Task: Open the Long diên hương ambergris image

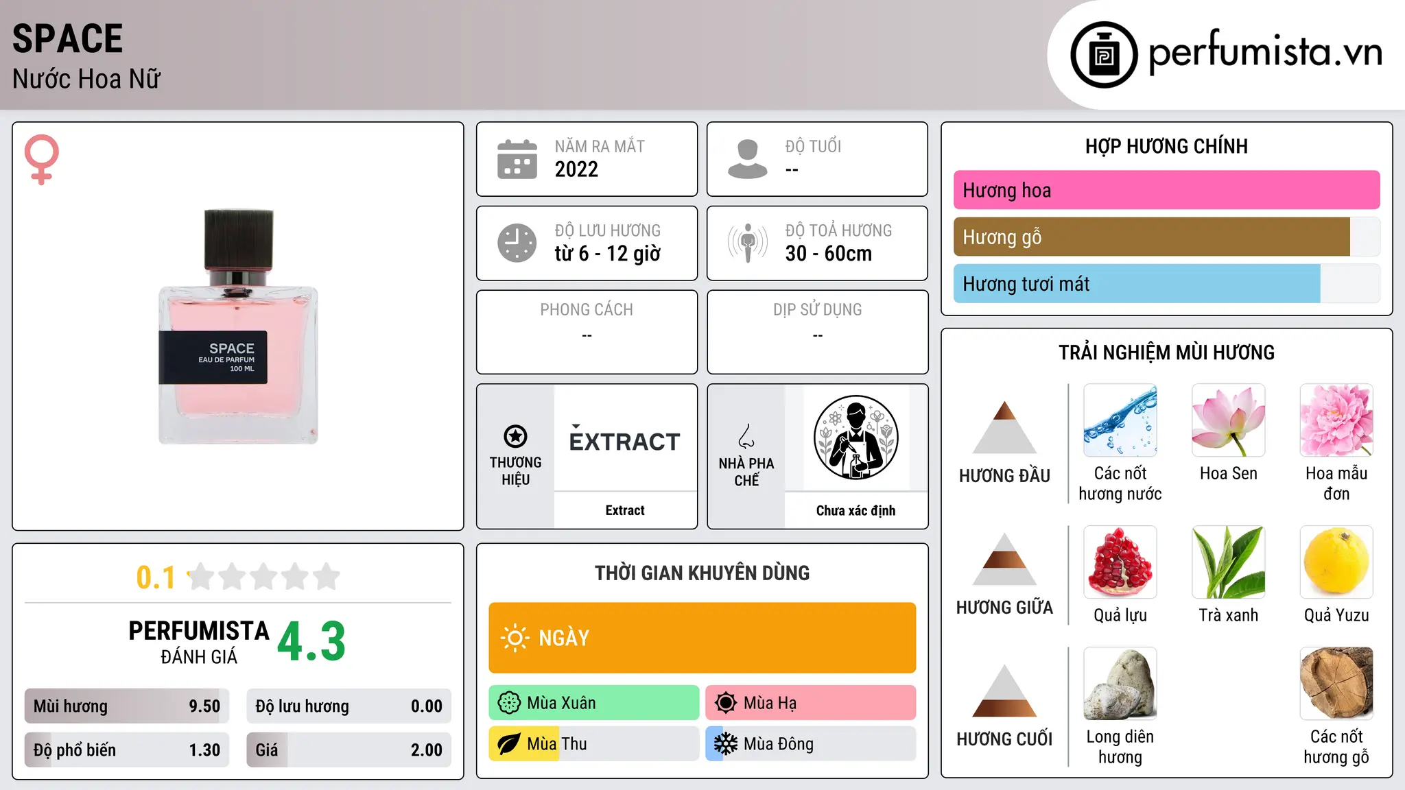Action: (x=1120, y=684)
